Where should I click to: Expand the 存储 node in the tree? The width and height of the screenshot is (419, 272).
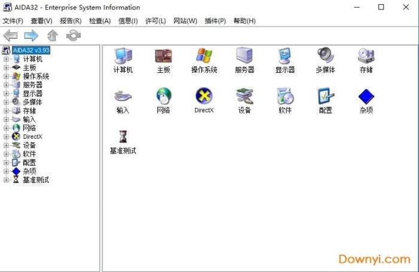pos(6,111)
